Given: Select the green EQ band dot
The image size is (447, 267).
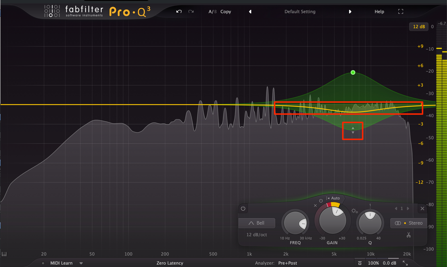Looking at the screenshot, I should point(353,72).
